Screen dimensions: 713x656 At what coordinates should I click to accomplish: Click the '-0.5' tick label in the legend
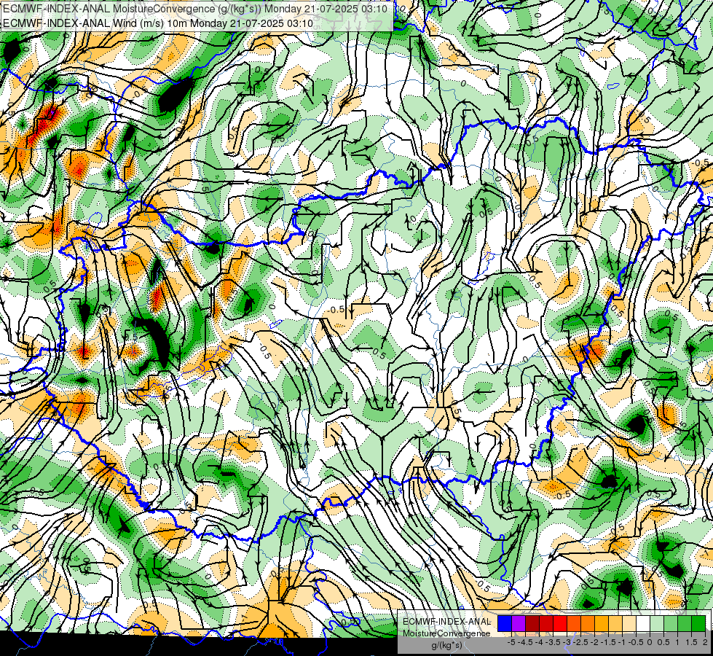click(x=637, y=642)
